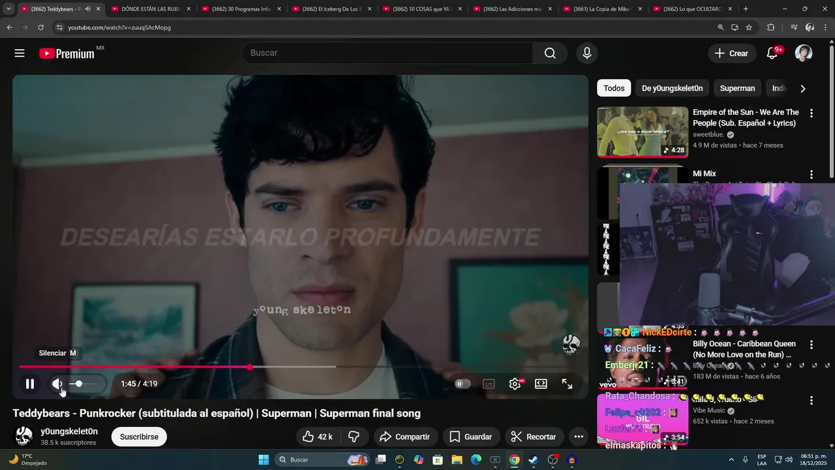Open notifications bell showing 9+

772,54
